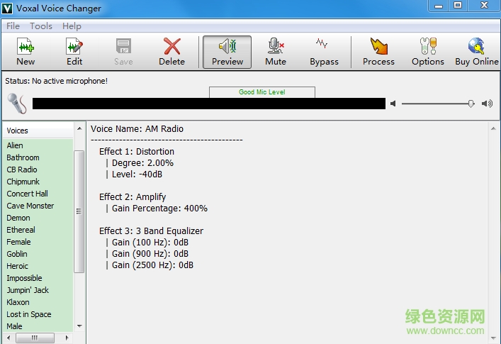Click 'Gain (100 Hz): 0dB' line
The width and height of the screenshot is (501, 344).
150,243
